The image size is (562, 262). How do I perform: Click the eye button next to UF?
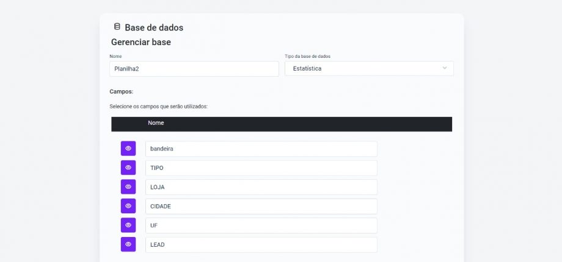point(128,225)
